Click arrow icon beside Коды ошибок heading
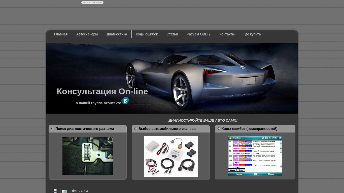This screenshot has width=344, height=193. click(x=219, y=129)
